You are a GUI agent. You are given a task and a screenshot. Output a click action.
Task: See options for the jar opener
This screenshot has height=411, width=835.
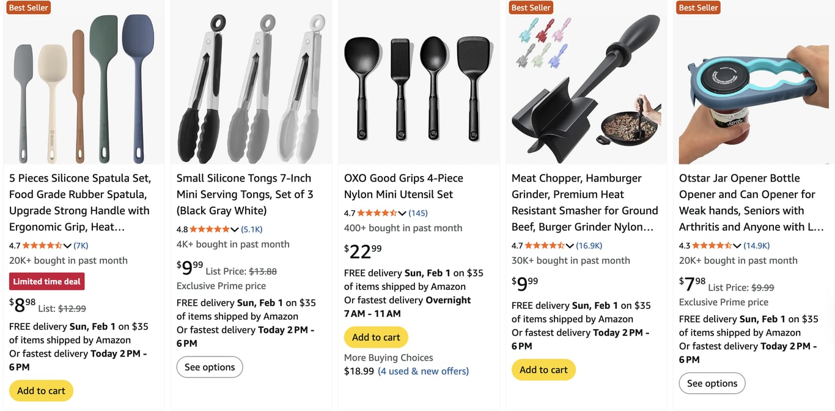(x=712, y=383)
